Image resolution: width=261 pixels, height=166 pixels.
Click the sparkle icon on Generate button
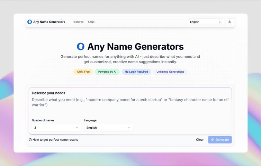pos(213,140)
